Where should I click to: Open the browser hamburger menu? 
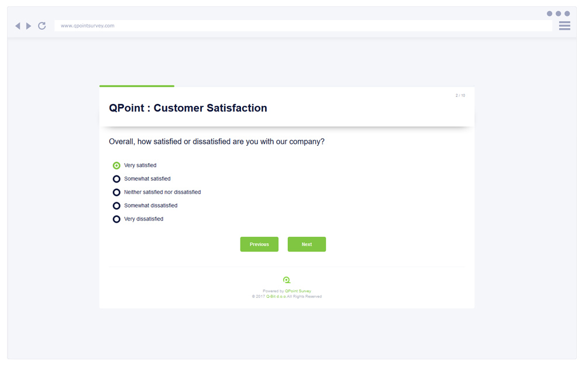[x=565, y=26]
